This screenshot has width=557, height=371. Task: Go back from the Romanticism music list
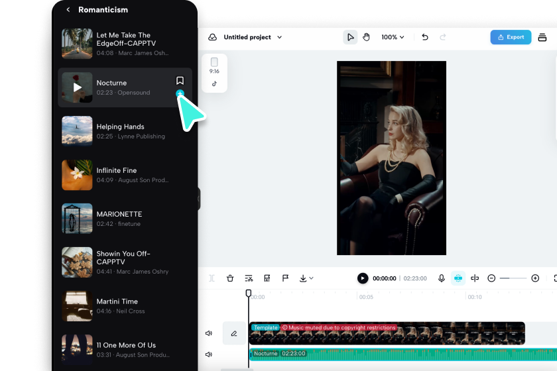[68, 10]
